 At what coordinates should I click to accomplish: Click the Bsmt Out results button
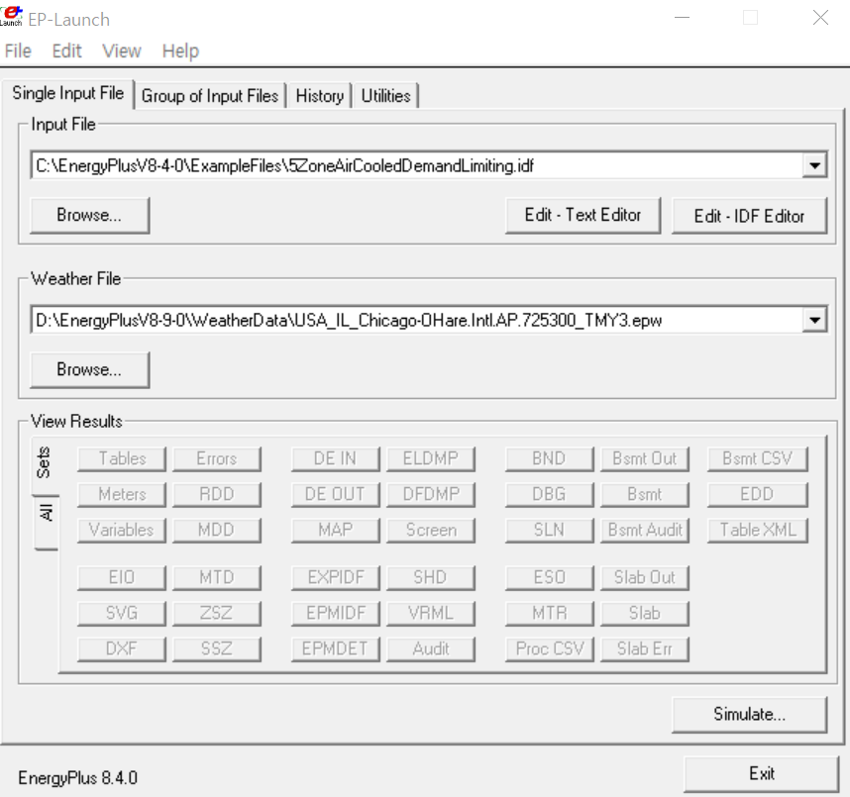[645, 458]
